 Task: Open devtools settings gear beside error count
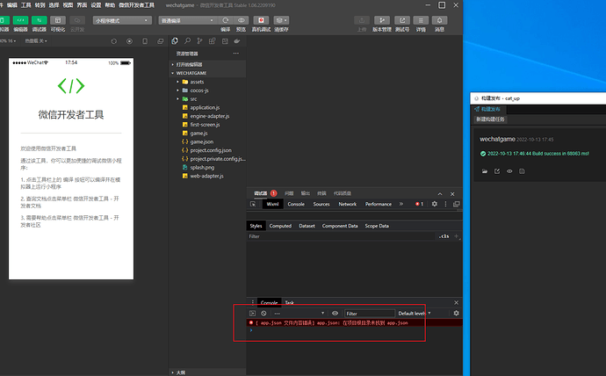pyautogui.click(x=435, y=204)
